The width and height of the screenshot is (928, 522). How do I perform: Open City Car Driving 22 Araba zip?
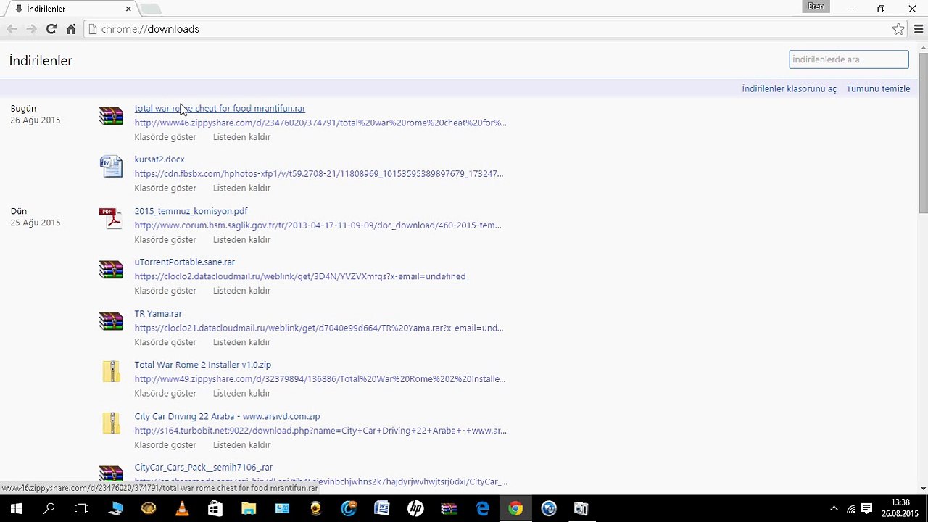pos(227,416)
